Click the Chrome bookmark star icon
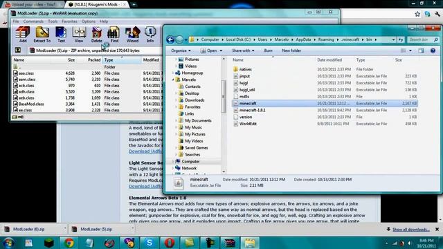This screenshot has width=443, height=249. click(417, 14)
